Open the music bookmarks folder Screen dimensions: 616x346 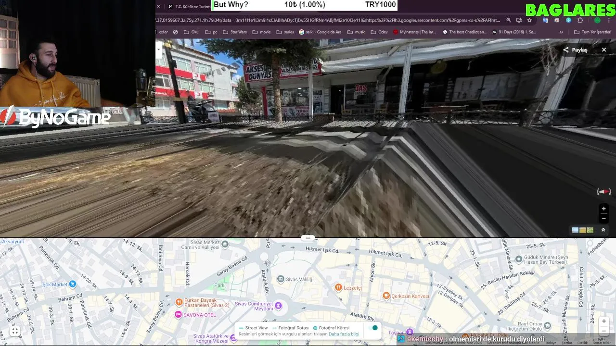point(356,32)
